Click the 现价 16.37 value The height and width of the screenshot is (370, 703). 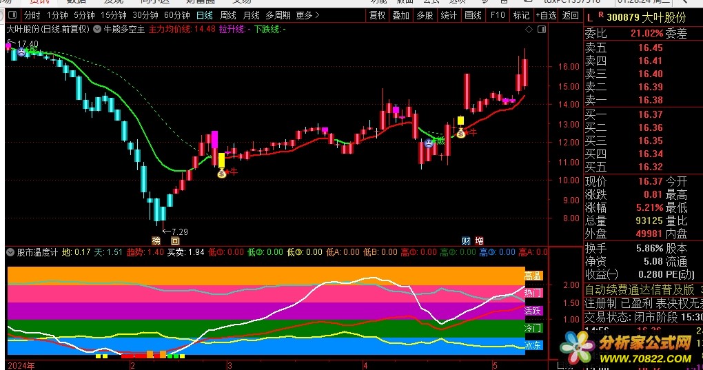click(650, 181)
